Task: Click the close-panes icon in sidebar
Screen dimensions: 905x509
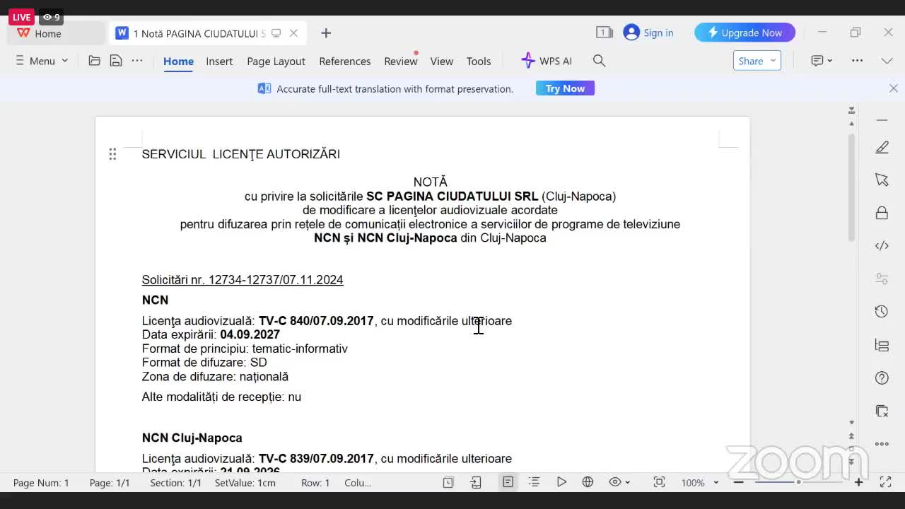Action: [882, 411]
